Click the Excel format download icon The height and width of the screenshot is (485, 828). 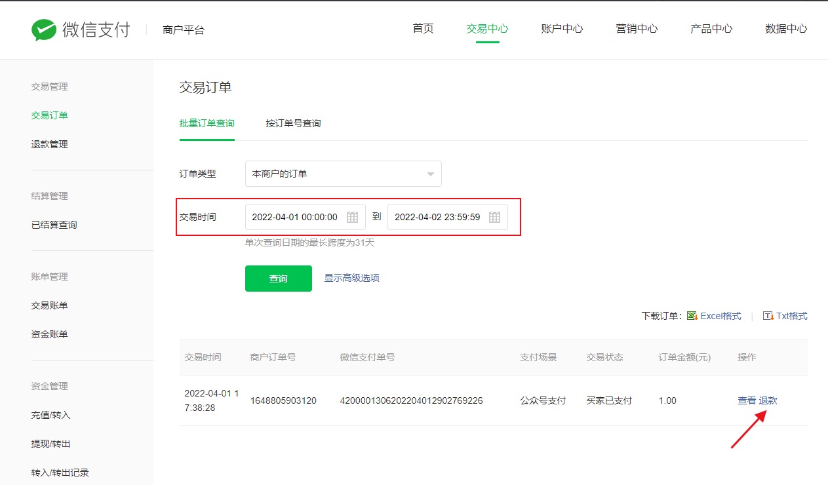(692, 316)
